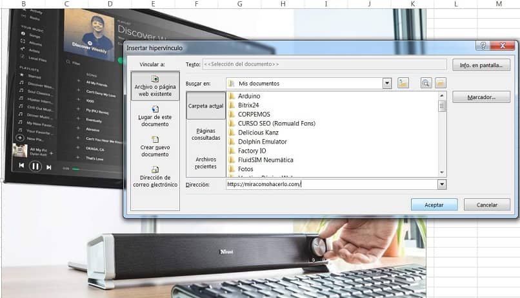Click the browse the web icon
Viewport: 520px width, 298px height.
click(x=426, y=83)
